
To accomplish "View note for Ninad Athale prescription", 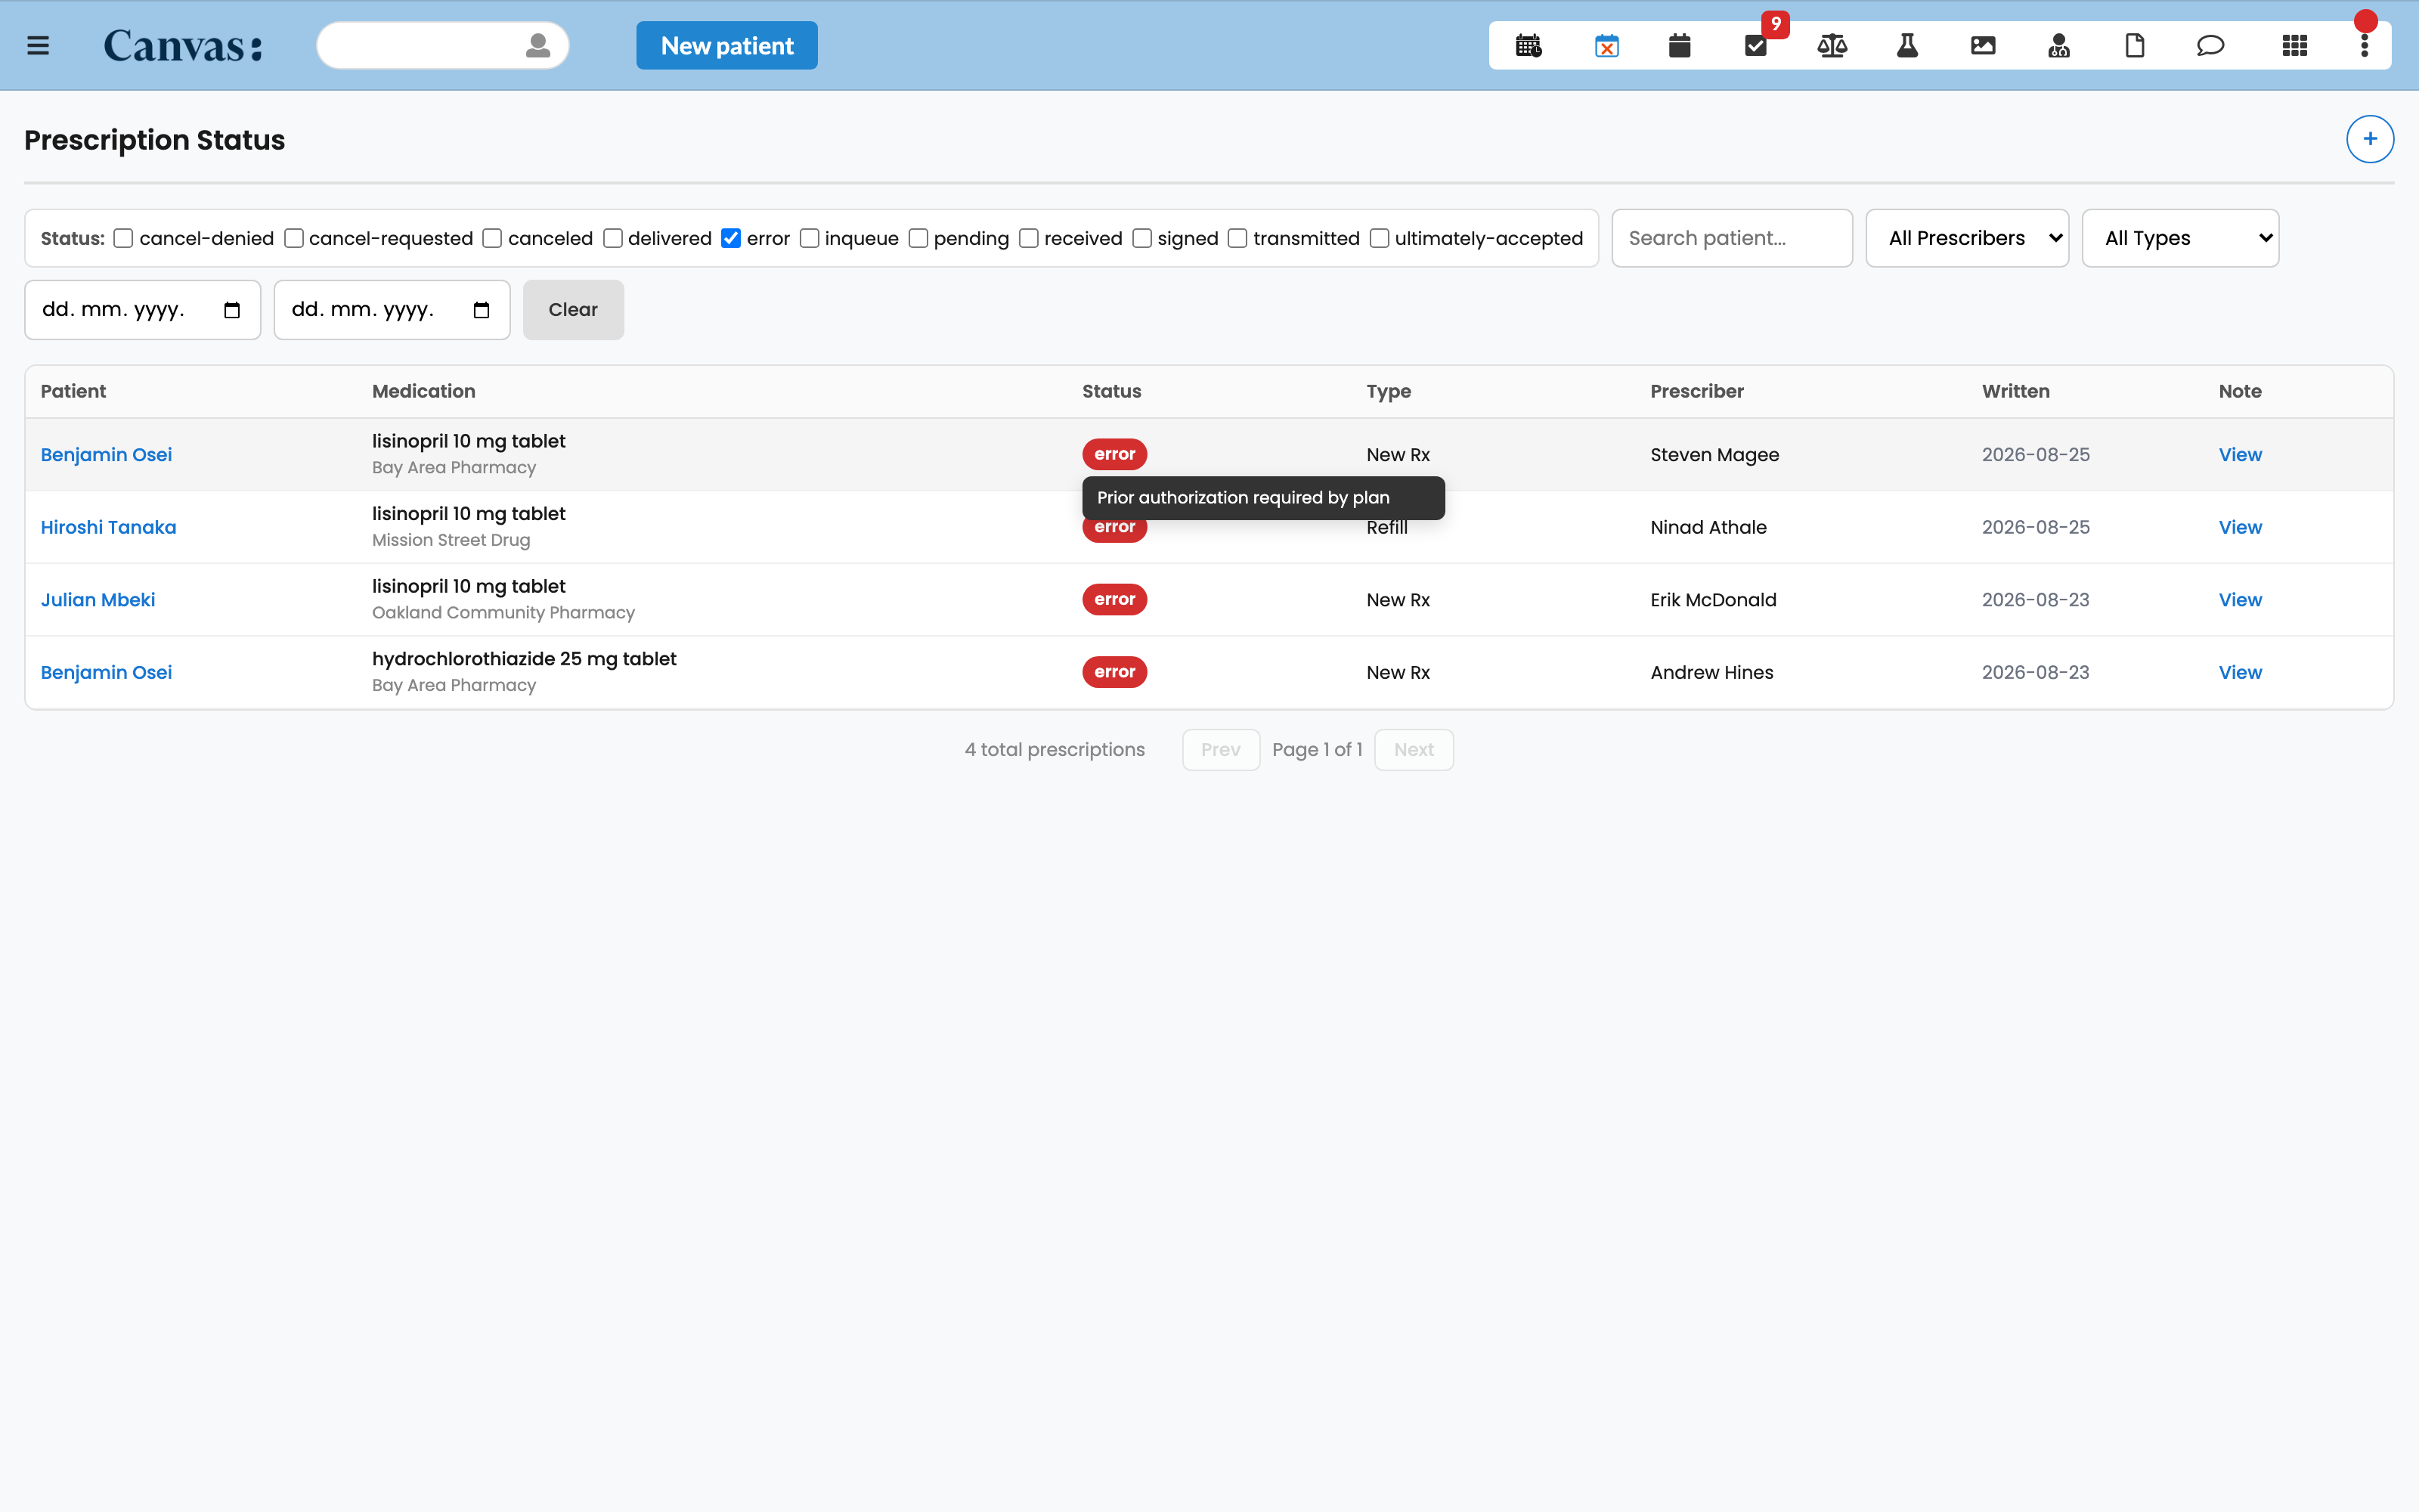I will click(2240, 527).
